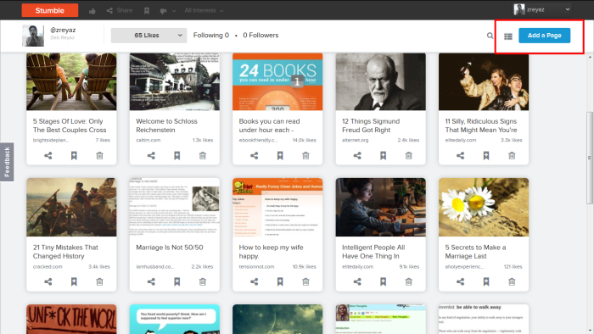Open the 21 Tiny Mistakes thumbnail image
Screen dimensions: 594x334
pyautogui.click(x=71, y=208)
